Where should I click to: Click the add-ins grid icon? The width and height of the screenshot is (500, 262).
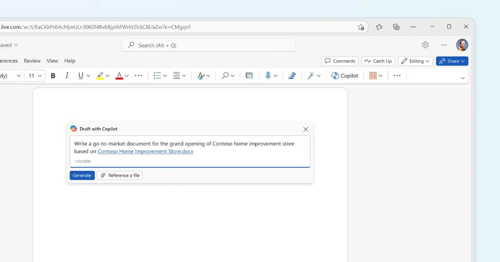point(373,76)
